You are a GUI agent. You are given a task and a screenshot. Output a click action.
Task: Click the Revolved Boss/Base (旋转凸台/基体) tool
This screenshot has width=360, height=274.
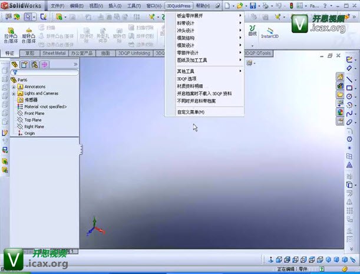[29, 35]
